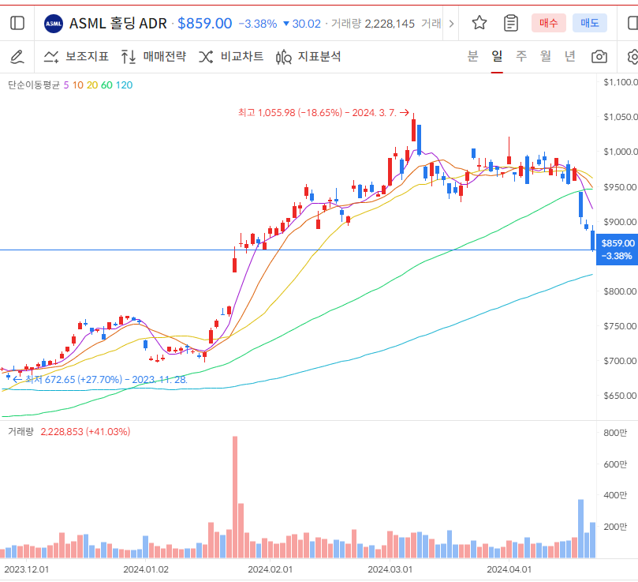Image resolution: width=638 pixels, height=582 pixels.
Task: Click the 2023.12.01 date axis label
Action: (27, 569)
